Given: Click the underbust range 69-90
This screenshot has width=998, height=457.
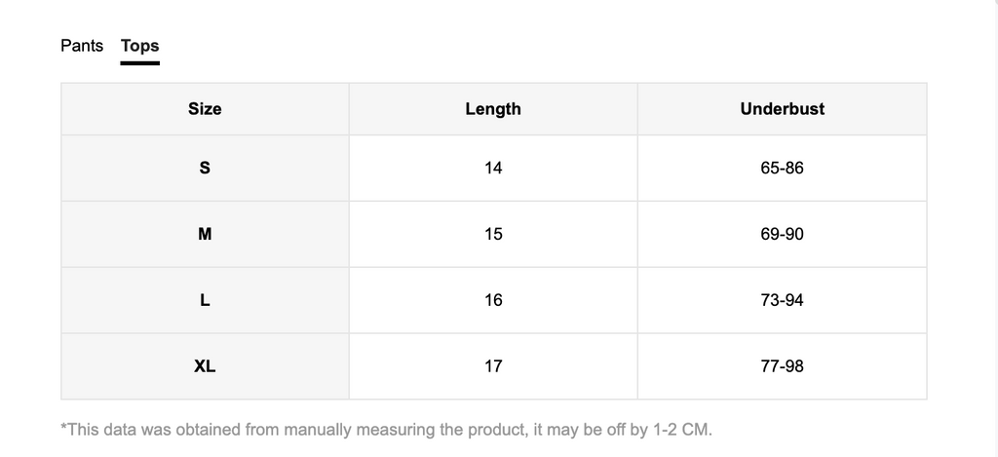Looking at the screenshot, I should click(782, 234).
